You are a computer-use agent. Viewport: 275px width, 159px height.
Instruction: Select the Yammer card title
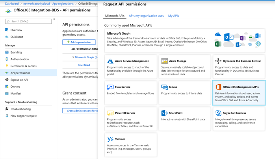120,139
